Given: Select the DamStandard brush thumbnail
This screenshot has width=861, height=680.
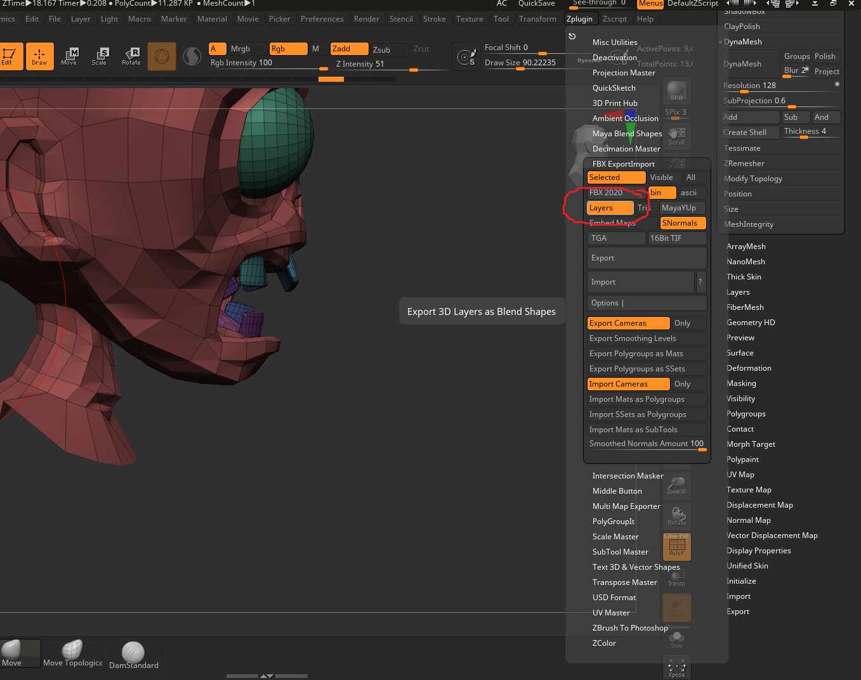Looking at the screenshot, I should [x=133, y=655].
